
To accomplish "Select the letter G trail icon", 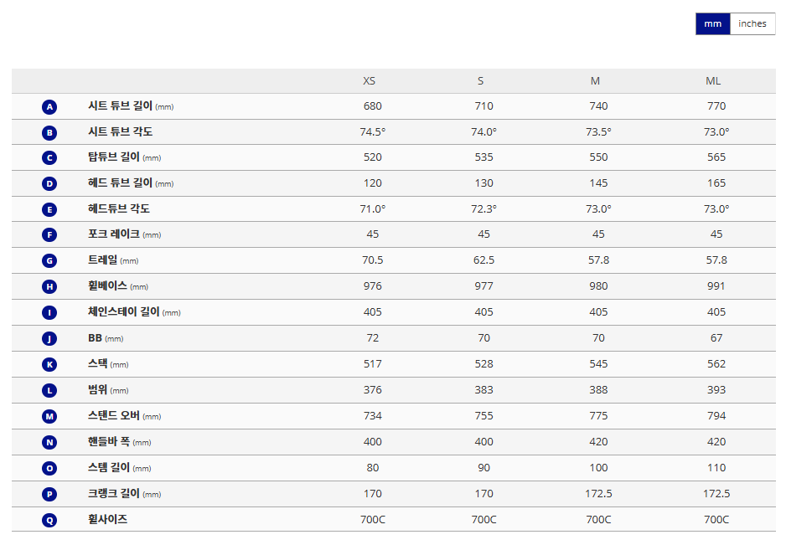I will click(49, 260).
